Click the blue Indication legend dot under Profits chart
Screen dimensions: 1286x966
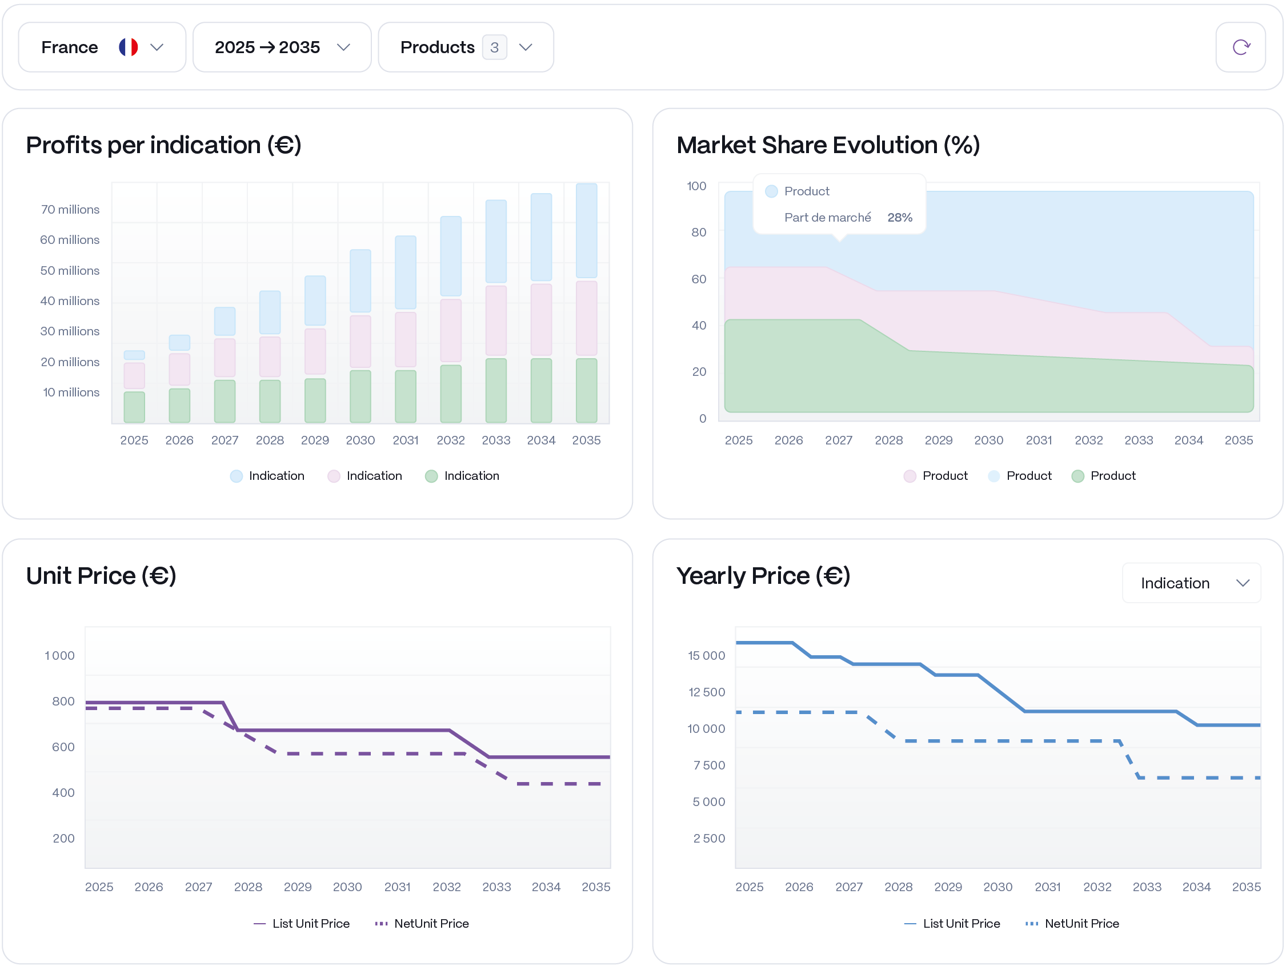236,475
